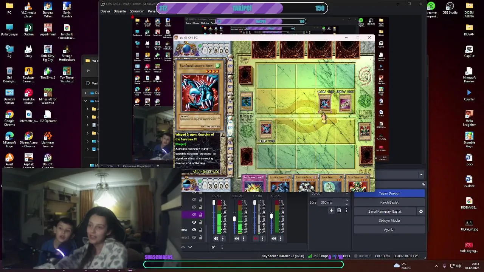Open CapCut desktop shortcut
The height and width of the screenshot is (272, 484).
tap(469, 52)
